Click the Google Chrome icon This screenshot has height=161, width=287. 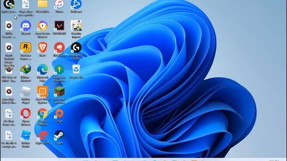(x=43, y=117)
